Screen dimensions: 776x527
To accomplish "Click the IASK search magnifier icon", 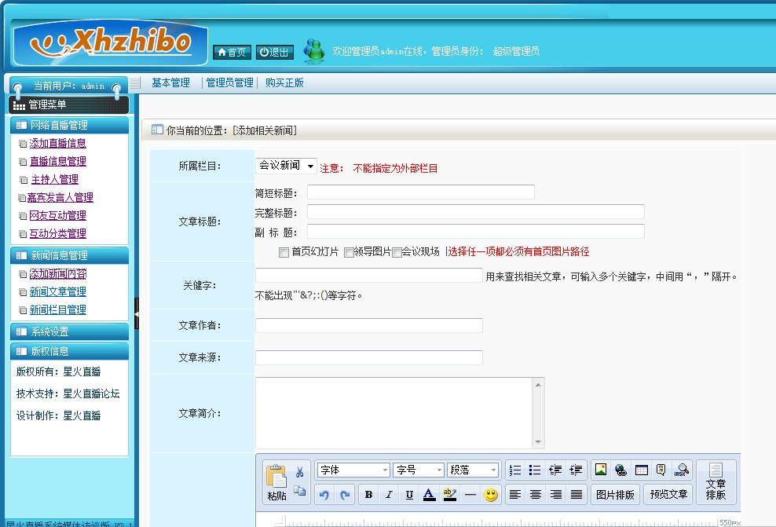I will [682, 470].
